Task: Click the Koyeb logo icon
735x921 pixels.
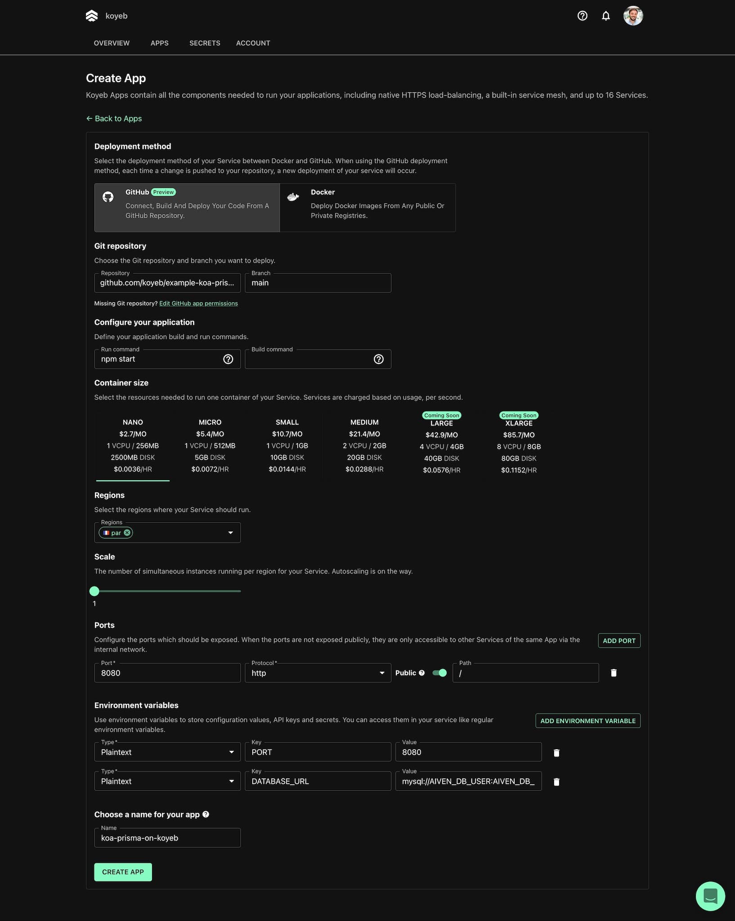Action: coord(92,16)
